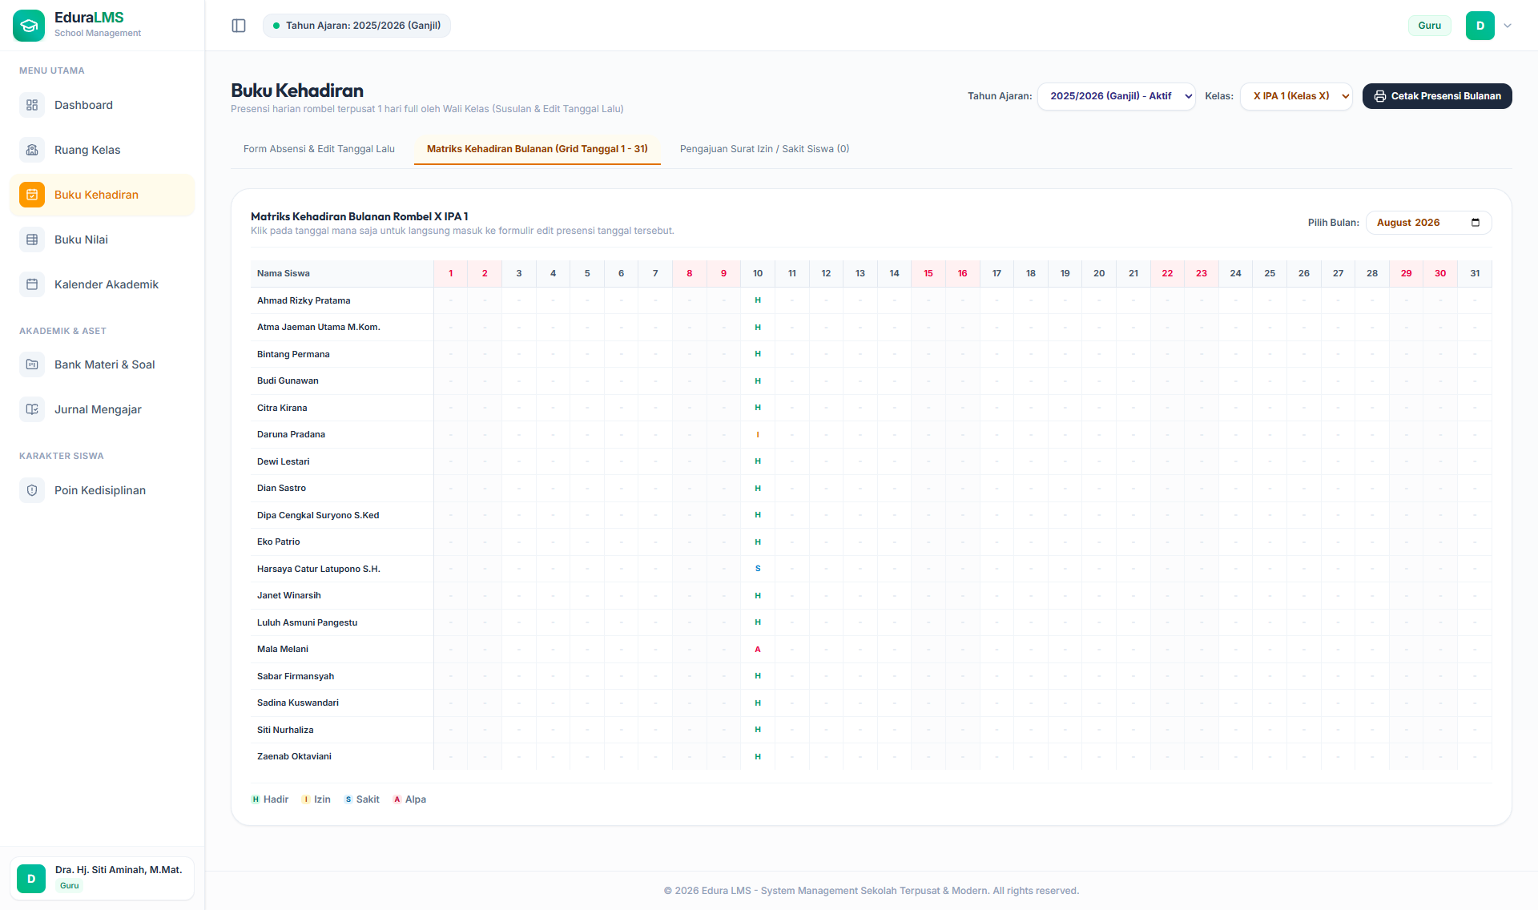
Task: Click the Tahun Ajaran 2025/2026 (Ganjil) badge
Action: click(x=356, y=26)
